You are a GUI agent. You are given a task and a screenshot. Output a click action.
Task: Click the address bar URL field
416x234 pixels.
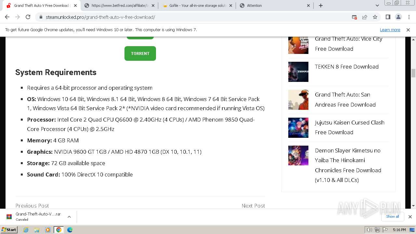coord(195,17)
